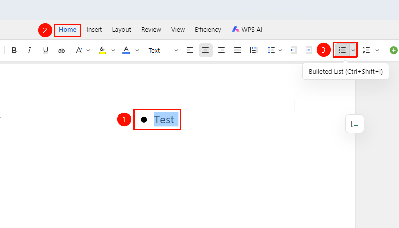Click the add comment icon in the margin
This screenshot has width=399, height=228.
(355, 124)
